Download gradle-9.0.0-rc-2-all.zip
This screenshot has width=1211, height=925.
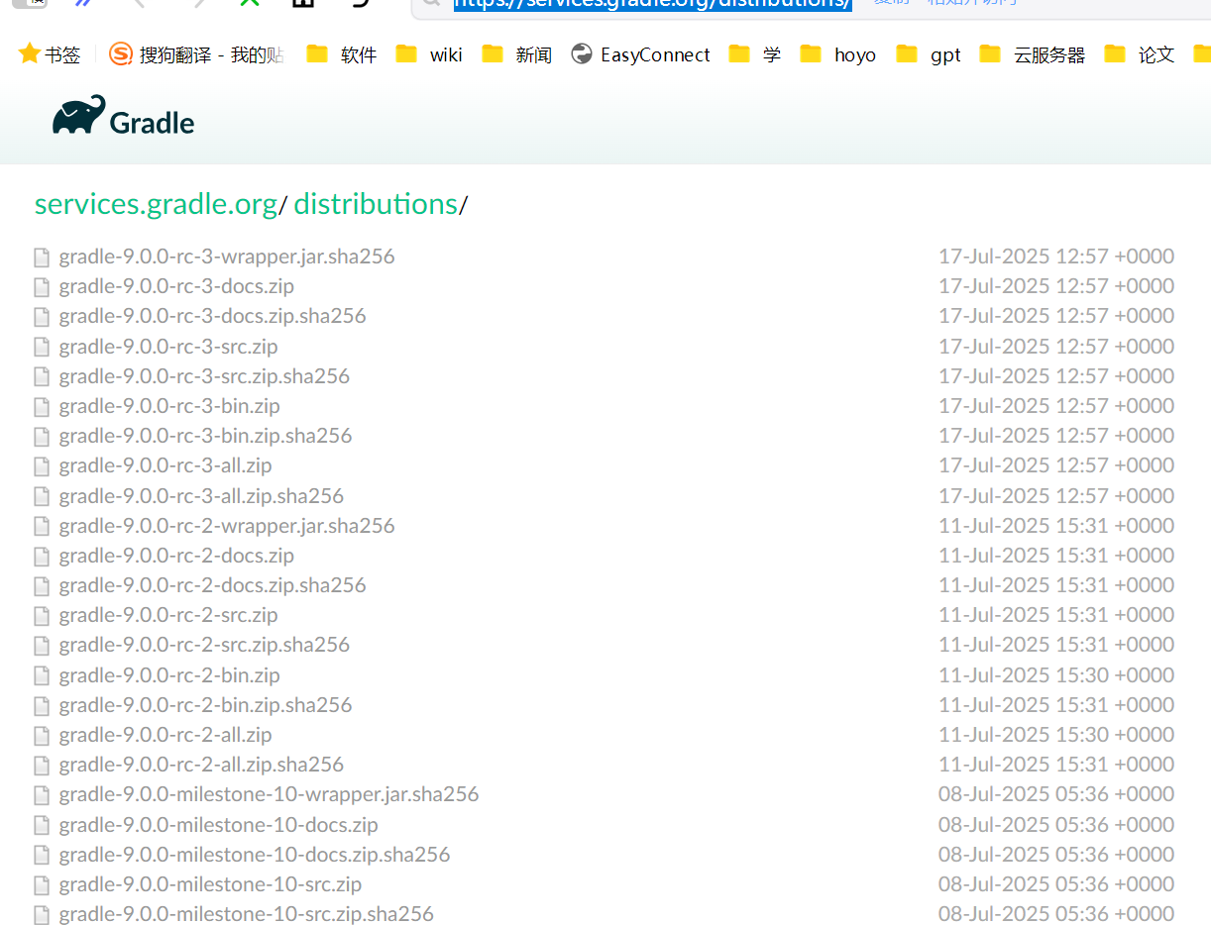coord(165,735)
